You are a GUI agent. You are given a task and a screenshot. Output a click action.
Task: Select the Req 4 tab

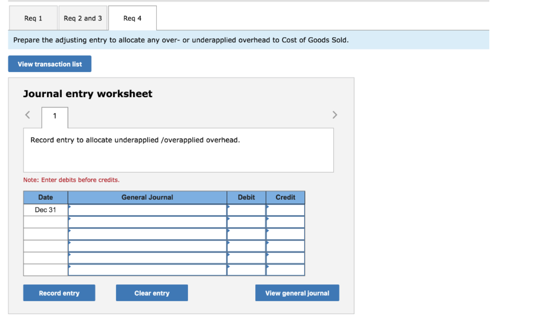pos(132,18)
